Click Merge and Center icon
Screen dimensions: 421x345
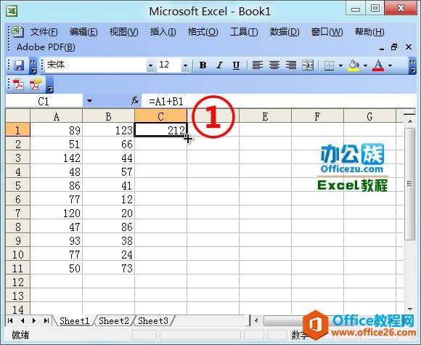(308, 65)
